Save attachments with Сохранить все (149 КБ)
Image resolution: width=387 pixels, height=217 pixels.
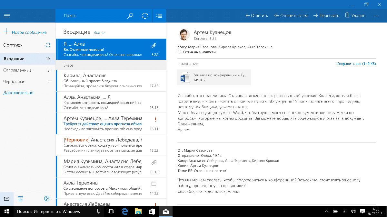click(x=356, y=64)
